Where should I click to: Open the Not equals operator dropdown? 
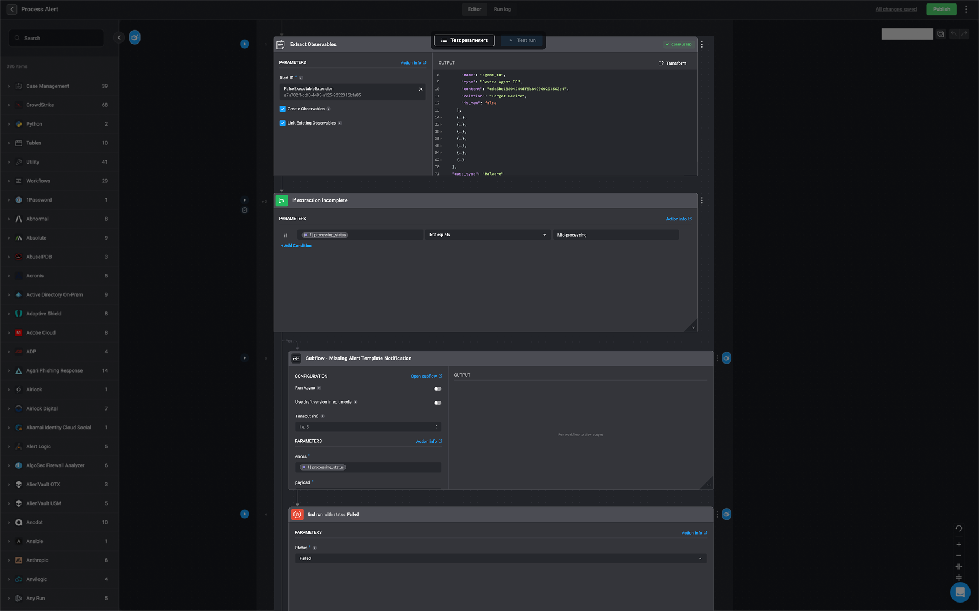point(487,234)
